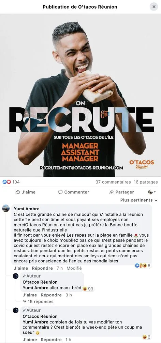Screen dimensions: 161x343
Task: Open the profile avatar selector dropdown
Action: pos(152,192)
